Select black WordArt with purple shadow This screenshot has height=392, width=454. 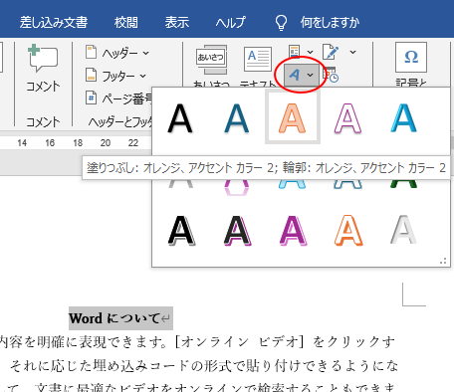point(238,231)
